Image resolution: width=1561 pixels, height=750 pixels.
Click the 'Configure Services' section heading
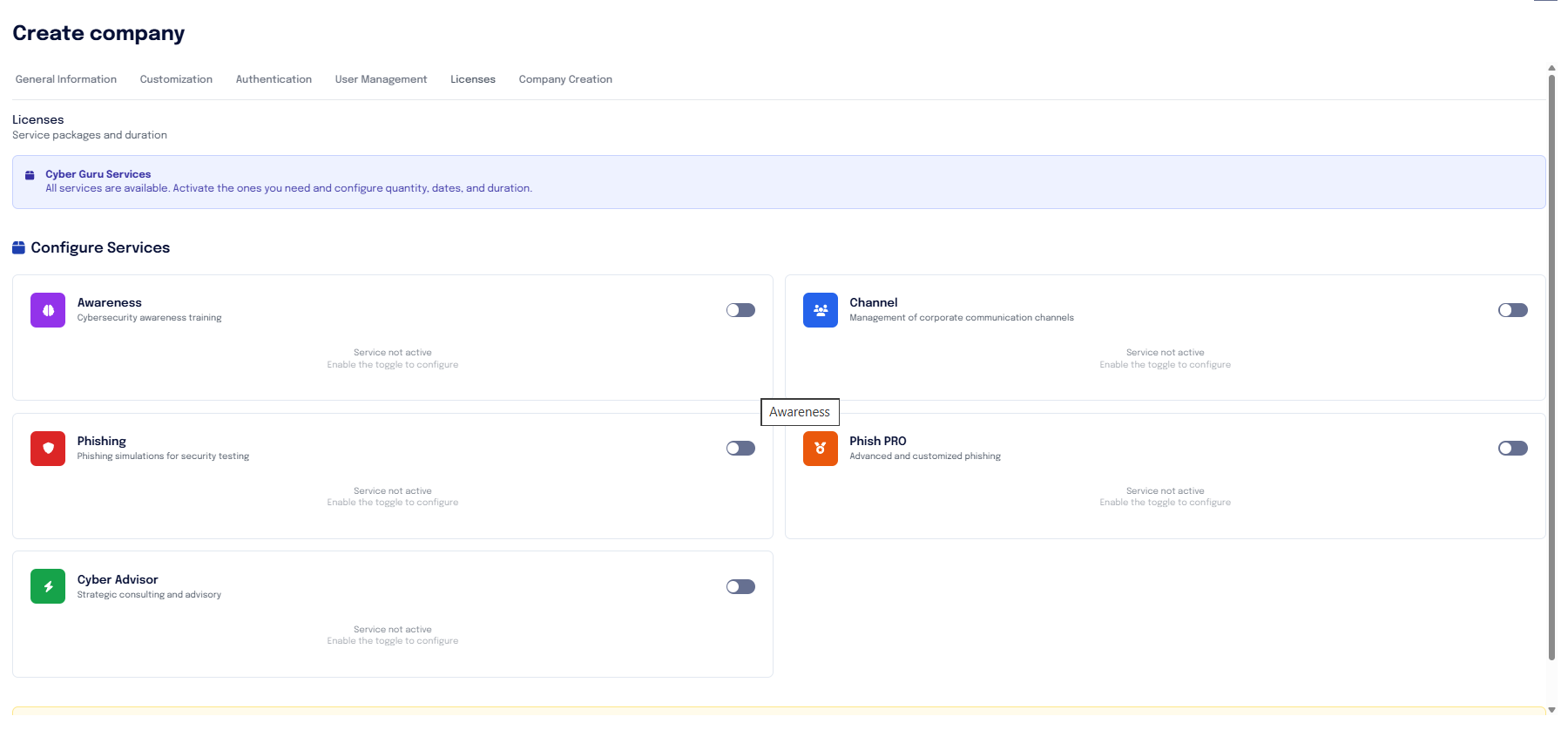click(100, 248)
